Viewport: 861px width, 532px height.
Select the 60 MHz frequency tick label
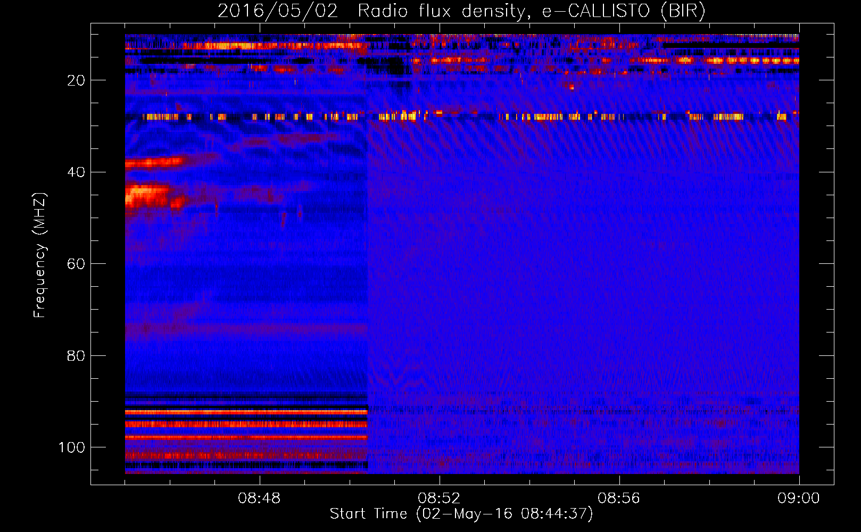pos(76,264)
